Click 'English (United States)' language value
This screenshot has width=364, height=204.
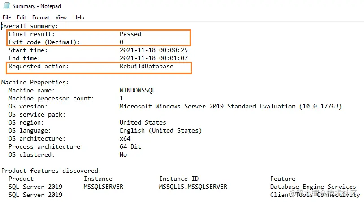coord(160,131)
